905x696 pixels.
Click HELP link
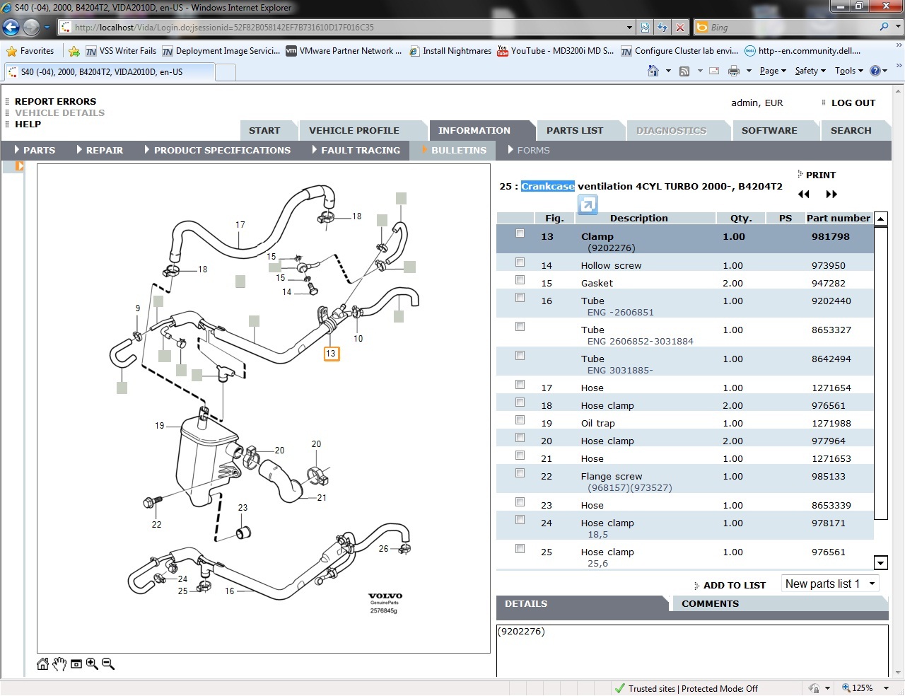point(28,124)
